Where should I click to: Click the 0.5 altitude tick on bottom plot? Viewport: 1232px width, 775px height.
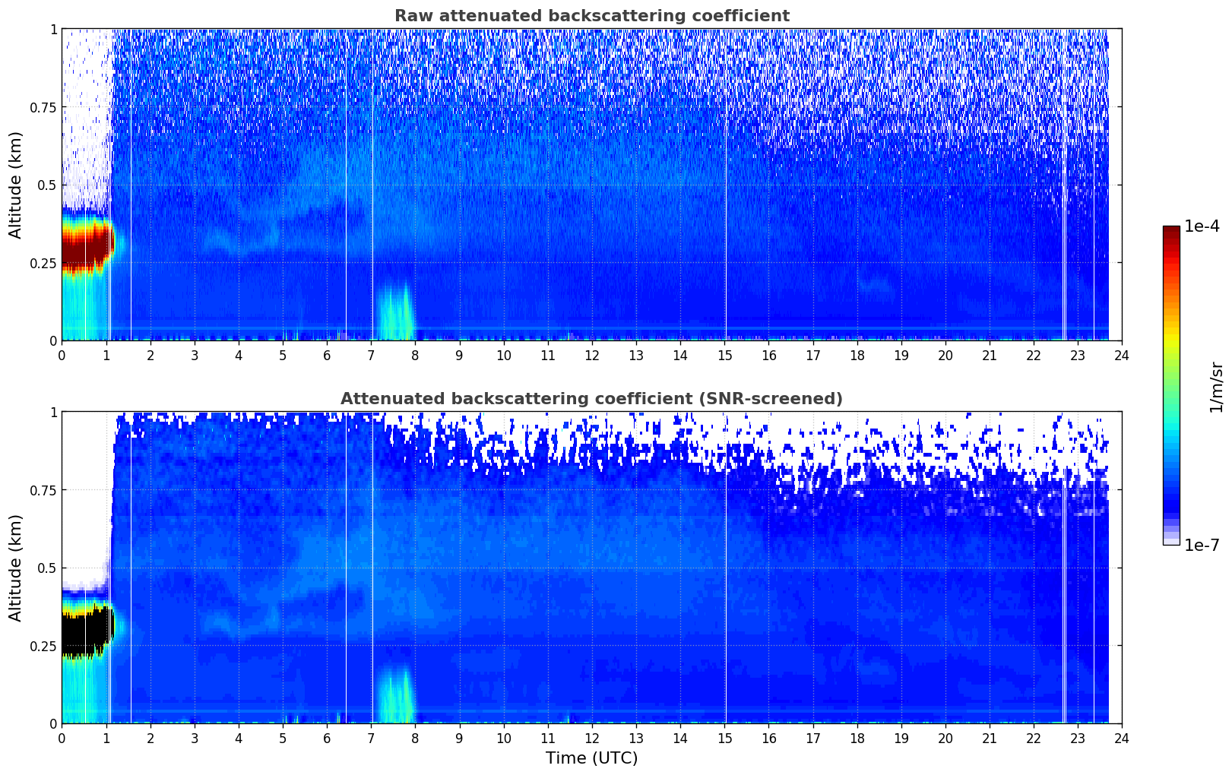(x=47, y=568)
